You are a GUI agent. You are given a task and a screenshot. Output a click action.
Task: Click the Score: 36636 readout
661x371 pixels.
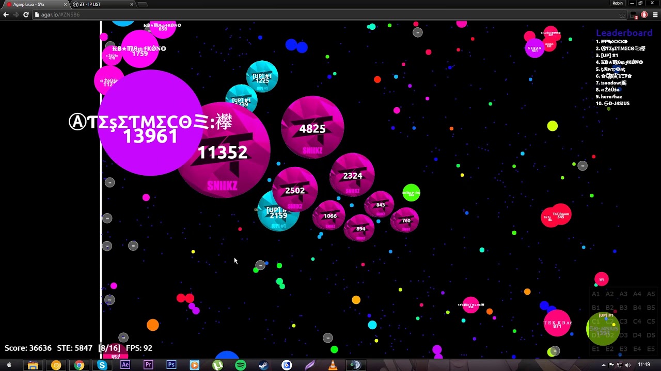pyautogui.click(x=28, y=348)
